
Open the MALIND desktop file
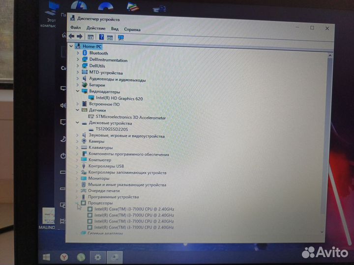pyautogui.click(x=48, y=218)
